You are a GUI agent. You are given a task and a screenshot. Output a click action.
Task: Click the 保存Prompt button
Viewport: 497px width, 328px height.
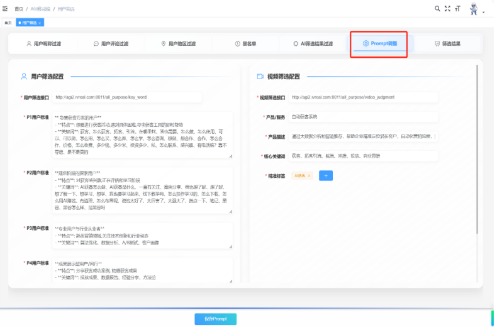216,319
